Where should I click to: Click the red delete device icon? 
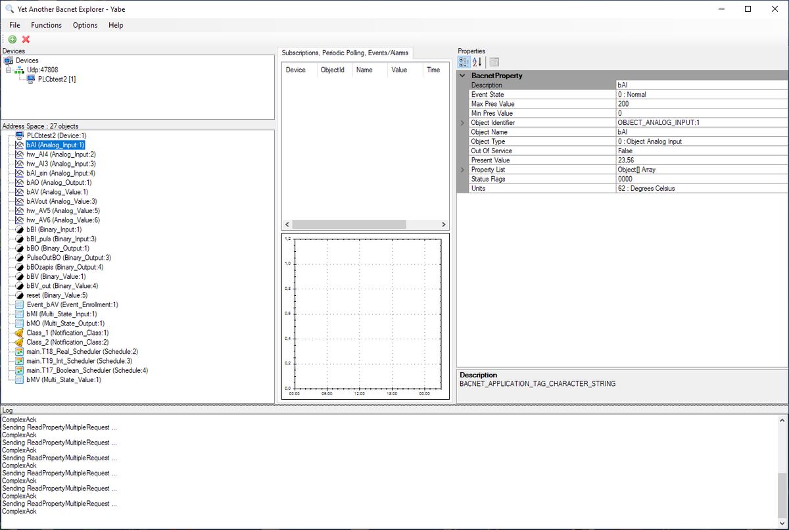point(26,39)
